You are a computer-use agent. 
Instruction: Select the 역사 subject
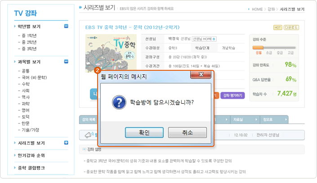coord(26,97)
